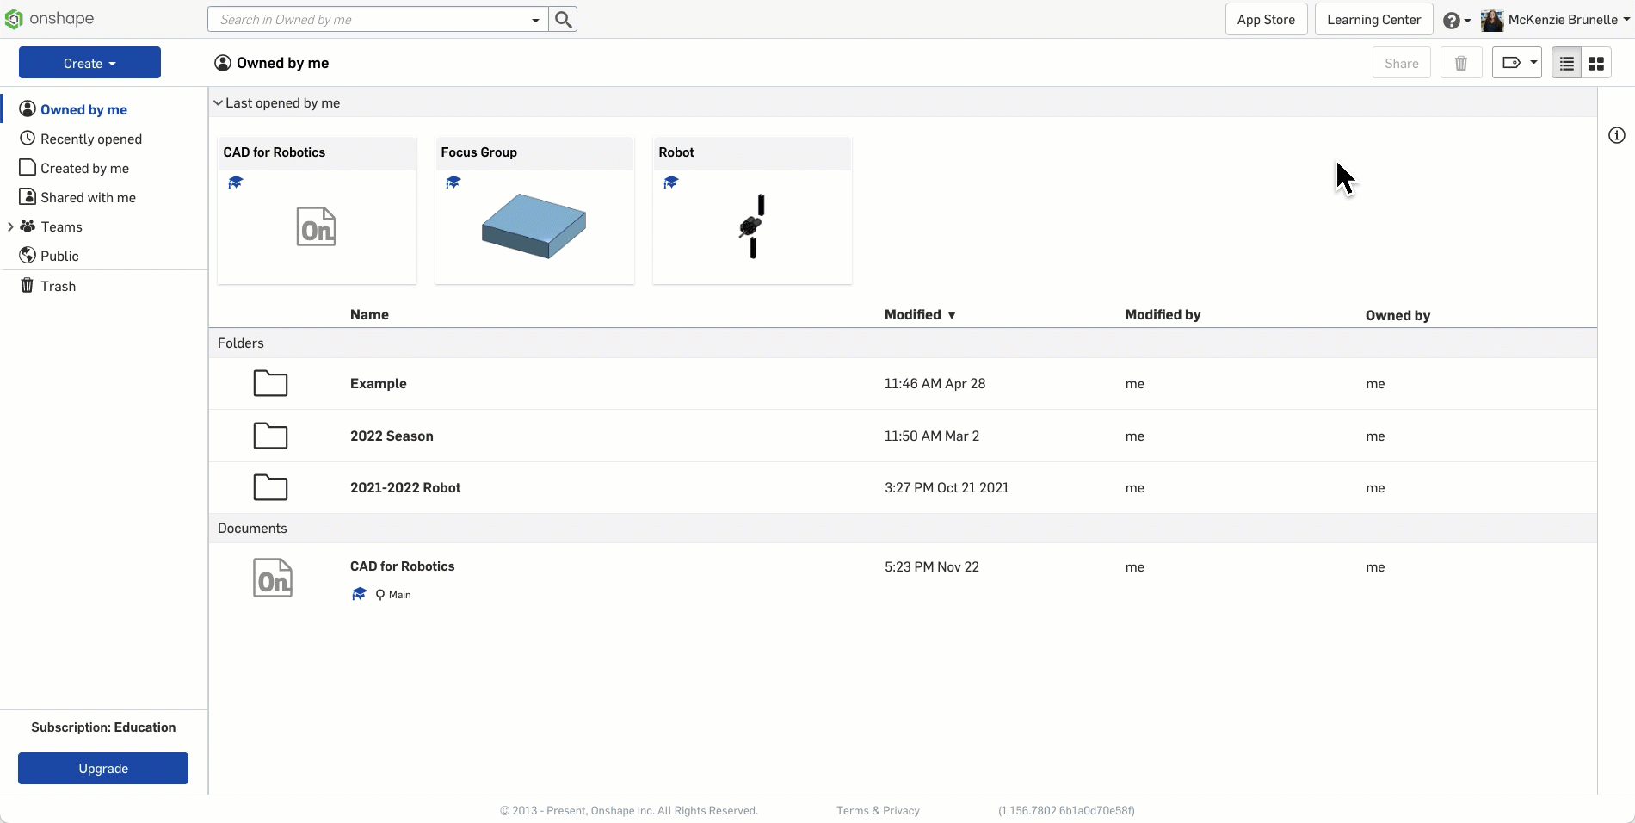The height and width of the screenshot is (823, 1635).
Task: Open the search options dropdown arrow
Action: coord(535,20)
